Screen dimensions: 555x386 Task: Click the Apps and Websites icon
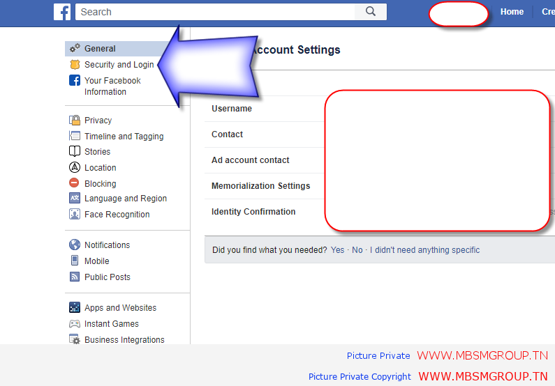[x=75, y=307]
